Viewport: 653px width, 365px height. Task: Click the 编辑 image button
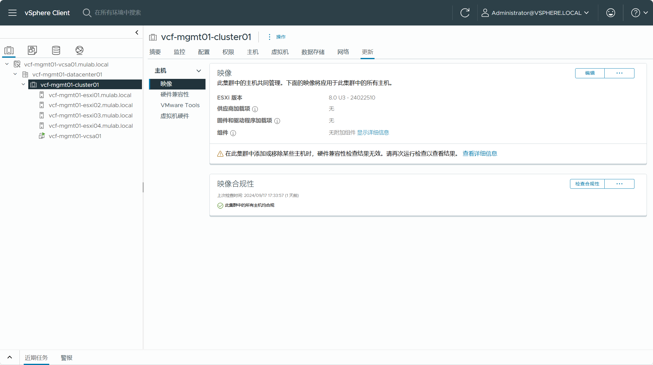coord(589,73)
